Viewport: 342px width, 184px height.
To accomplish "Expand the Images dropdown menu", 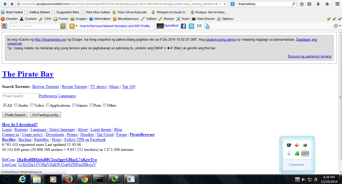I will click(x=79, y=19).
